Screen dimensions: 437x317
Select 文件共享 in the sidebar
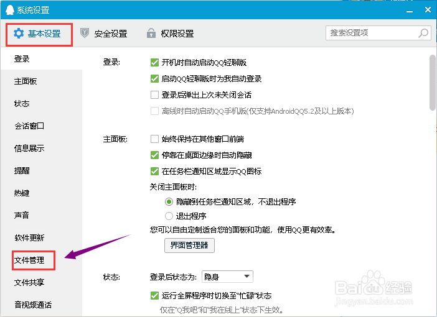41,282
